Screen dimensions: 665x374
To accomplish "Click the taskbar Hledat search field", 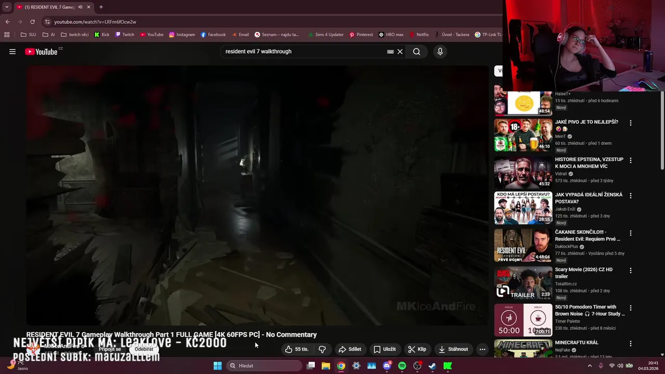I will [x=264, y=366].
